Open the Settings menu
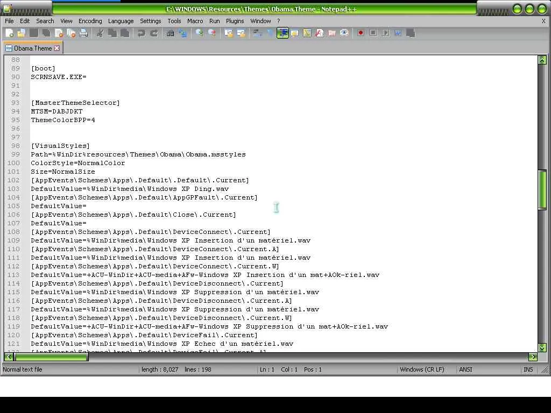This screenshot has width=551, height=413. click(x=151, y=21)
